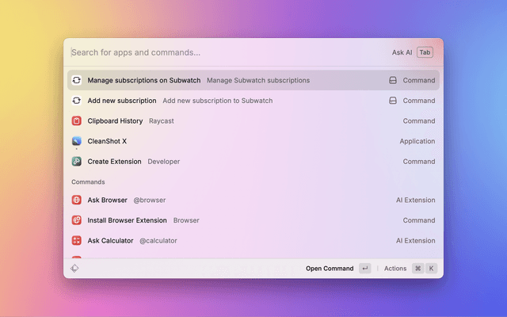Click the Add new subscription icon

pyautogui.click(x=77, y=101)
